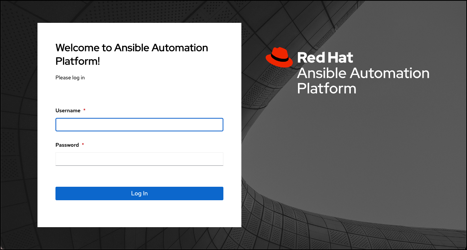Click the 'Red Hat' brand wordmark
The height and width of the screenshot is (250, 467).
325,58
